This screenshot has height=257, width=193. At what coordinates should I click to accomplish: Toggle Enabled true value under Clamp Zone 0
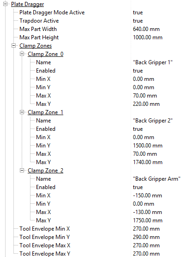tap(138, 71)
